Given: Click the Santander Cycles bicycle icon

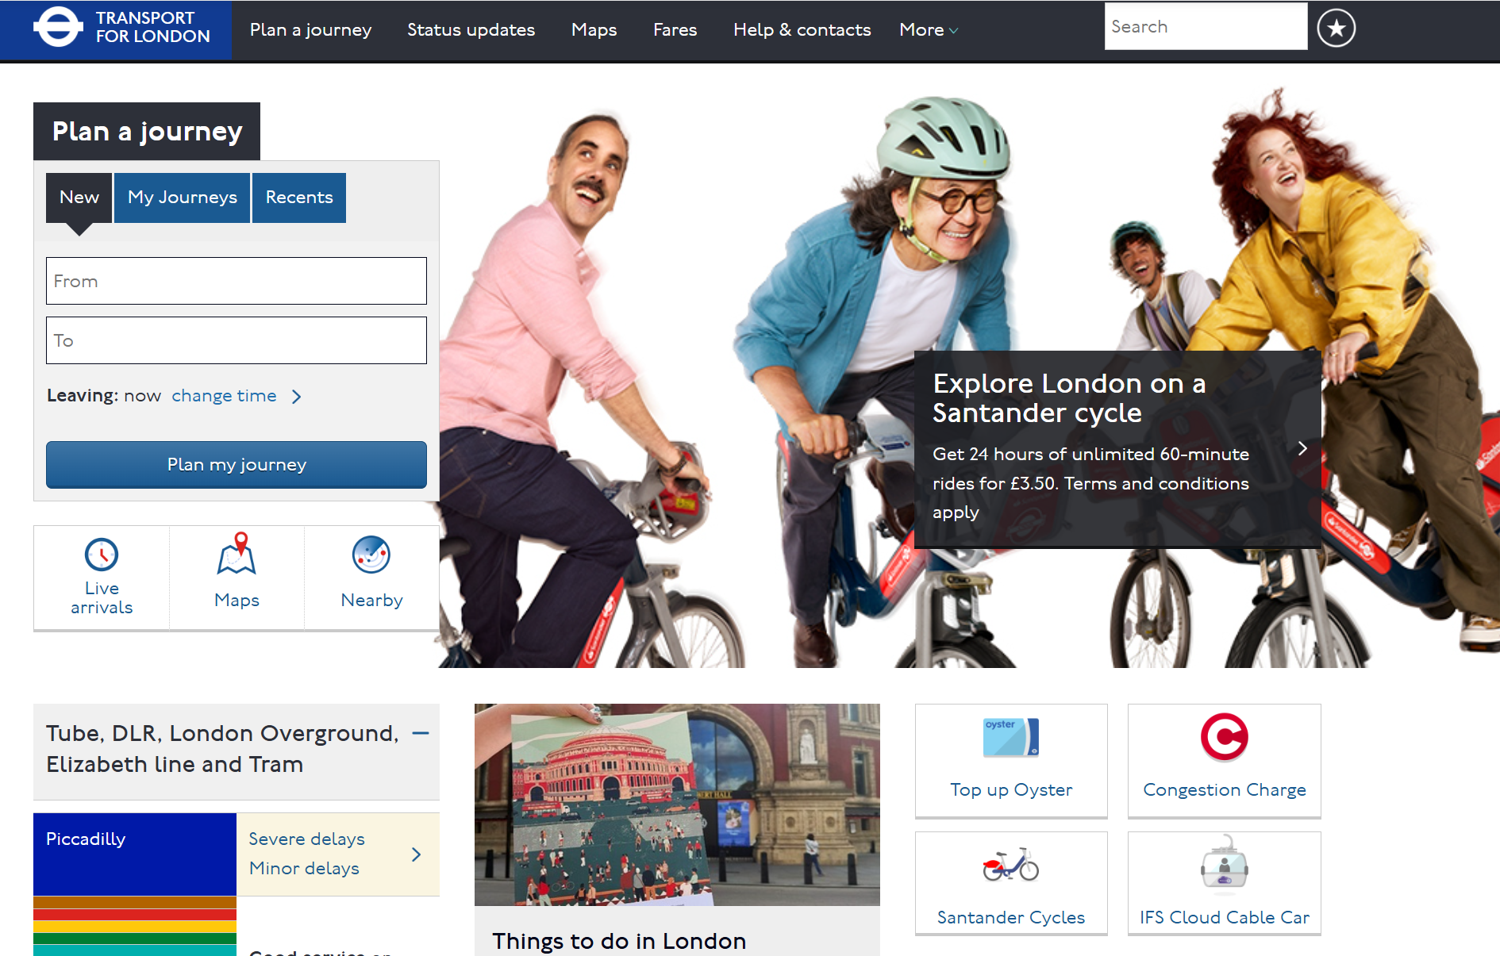Looking at the screenshot, I should [x=1010, y=866].
